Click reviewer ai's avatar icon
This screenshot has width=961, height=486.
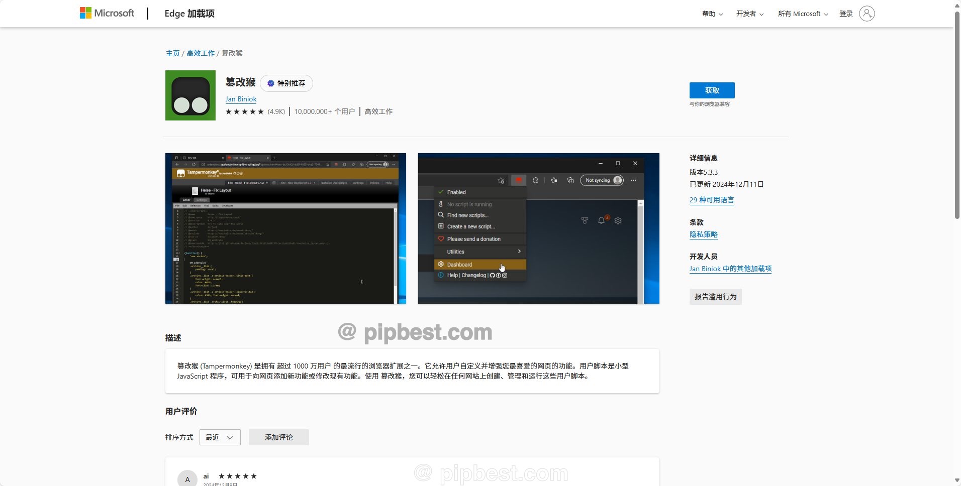[x=187, y=479]
